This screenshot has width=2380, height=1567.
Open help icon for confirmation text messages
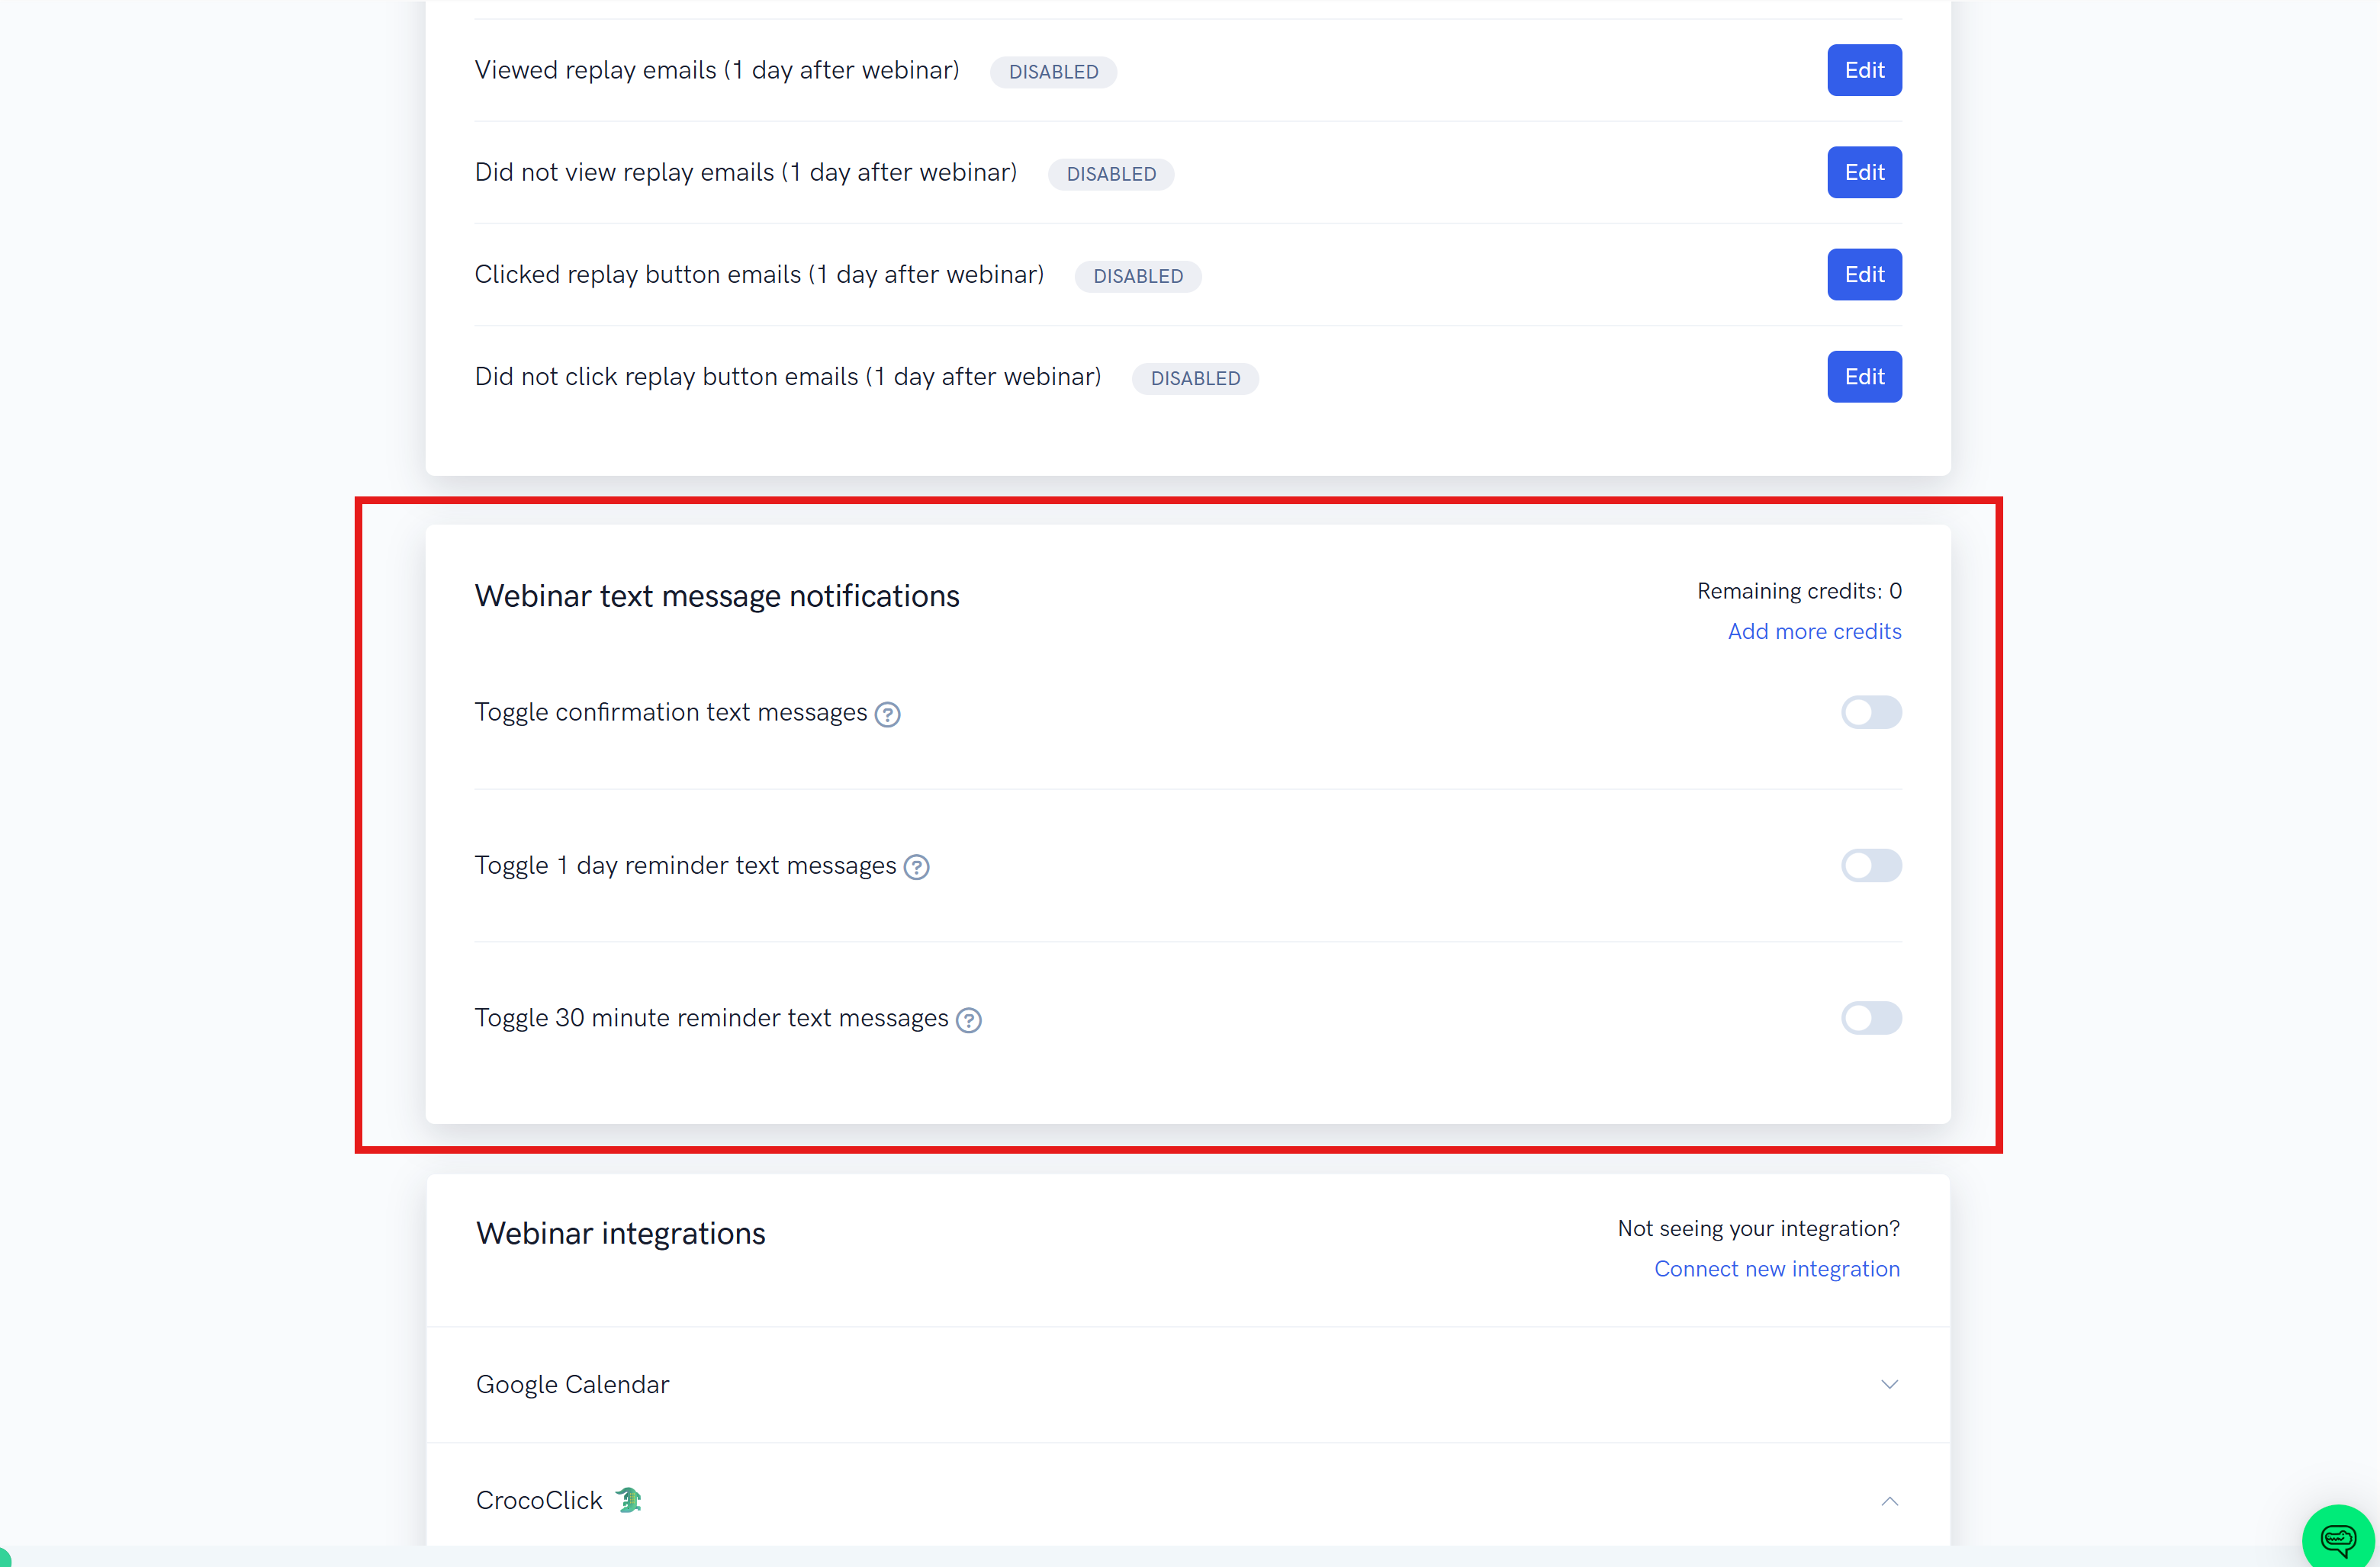(887, 714)
